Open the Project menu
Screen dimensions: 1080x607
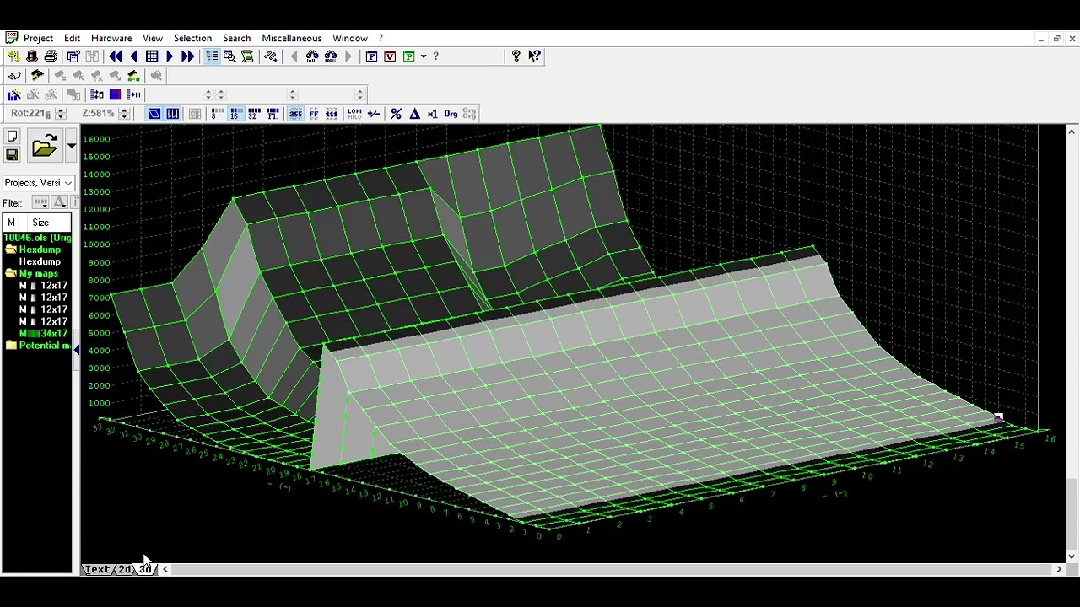pos(38,38)
